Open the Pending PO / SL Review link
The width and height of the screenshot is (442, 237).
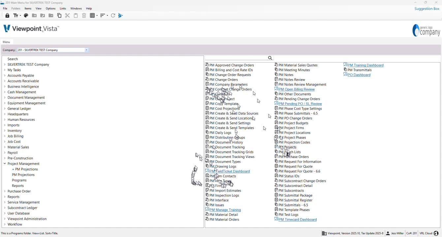(300, 104)
